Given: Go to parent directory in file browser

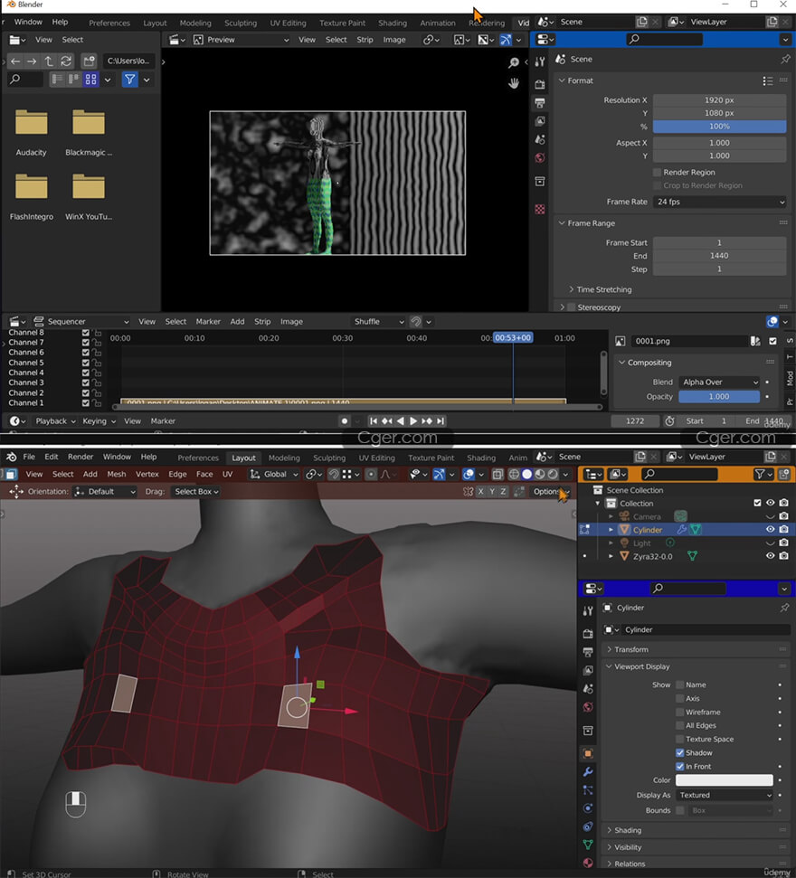Looking at the screenshot, I should pyautogui.click(x=49, y=61).
